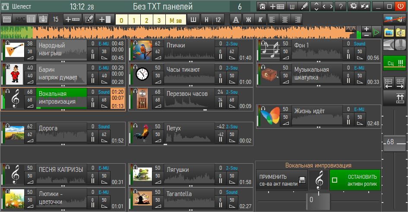This screenshot has width=408, height=212.
Task: Align text left with the toolbar icon
Action: 272,19
